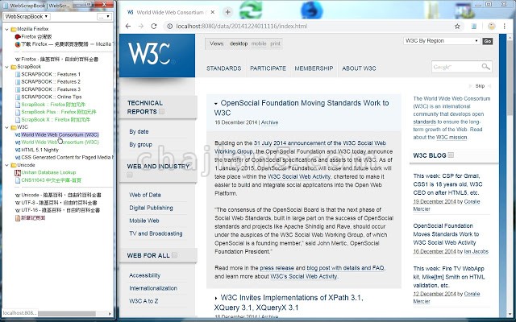Viewport: 516px width, 322px height.
Task: Open the CNS11643 中文全字庫 item
Action: (x=52, y=180)
